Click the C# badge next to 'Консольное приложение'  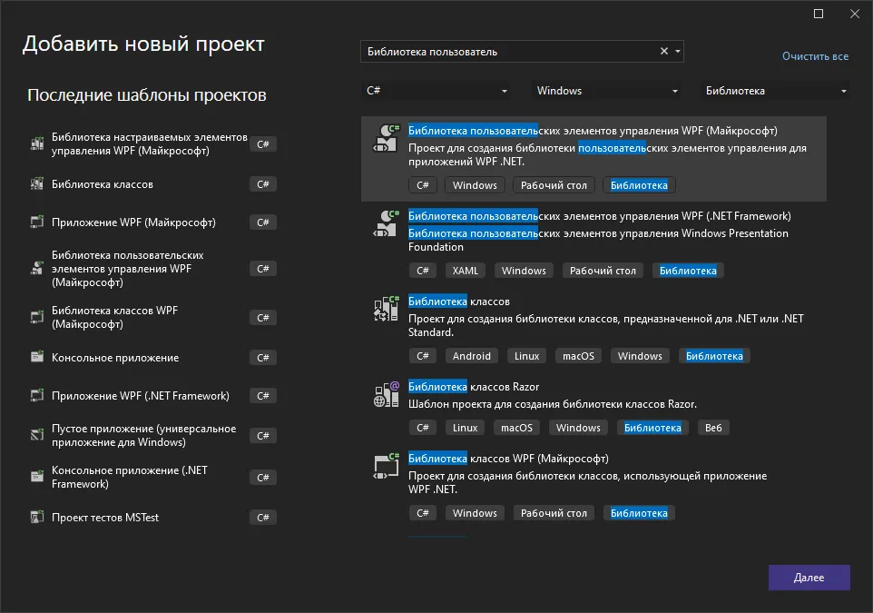click(263, 357)
